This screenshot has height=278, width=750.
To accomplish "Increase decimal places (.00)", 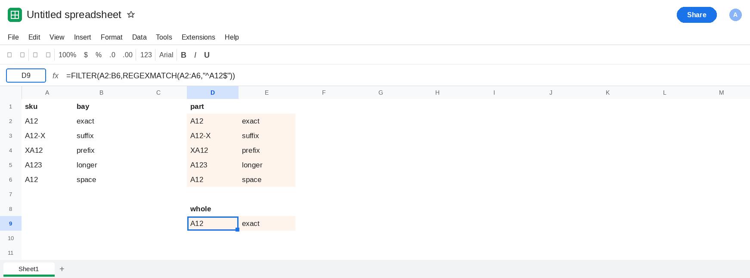I will (127, 55).
